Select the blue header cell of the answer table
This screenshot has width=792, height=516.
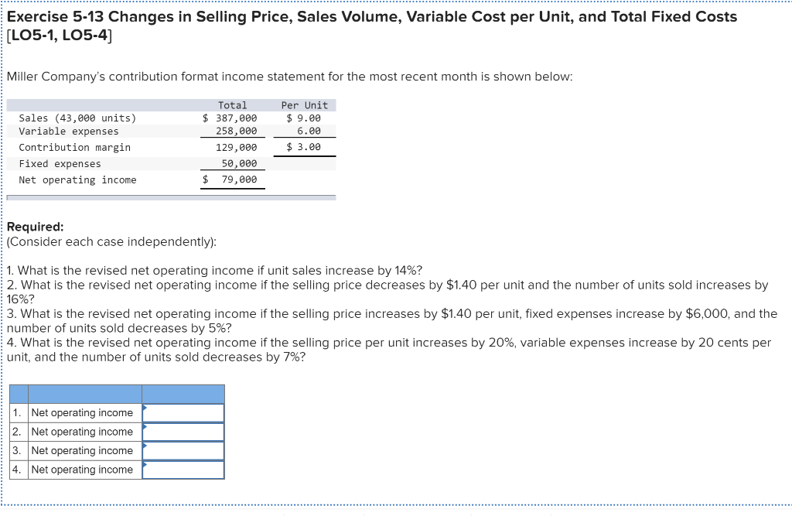[x=118, y=395]
